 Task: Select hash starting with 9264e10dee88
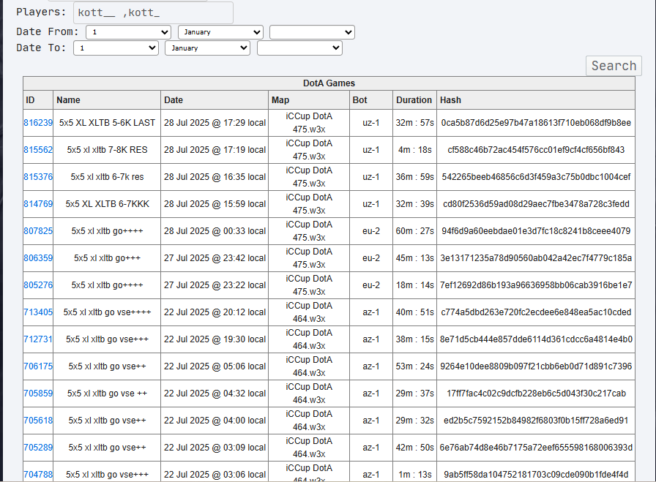click(x=536, y=366)
